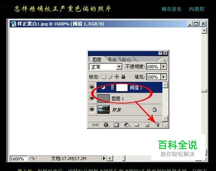Add a layer mask

coord(116,125)
